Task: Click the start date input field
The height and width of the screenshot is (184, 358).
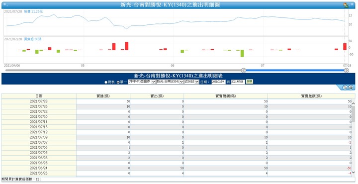Action: 218,82
